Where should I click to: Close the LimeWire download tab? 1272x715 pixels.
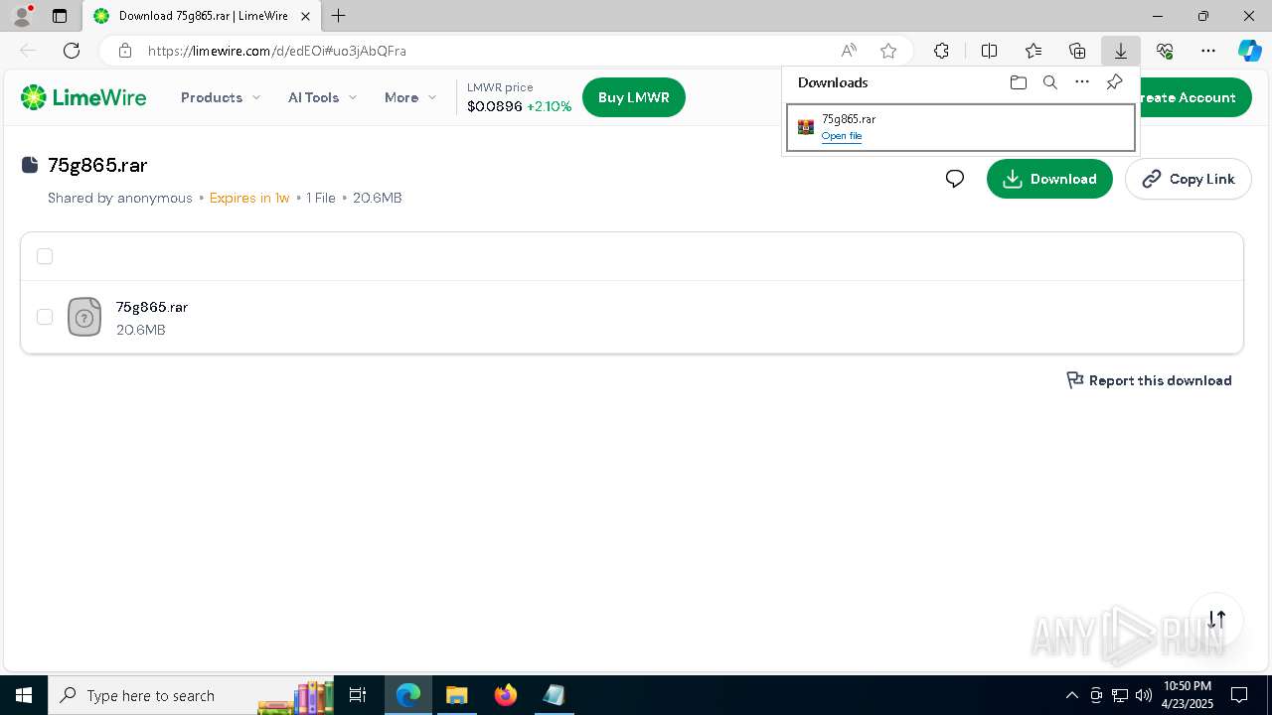click(x=306, y=16)
